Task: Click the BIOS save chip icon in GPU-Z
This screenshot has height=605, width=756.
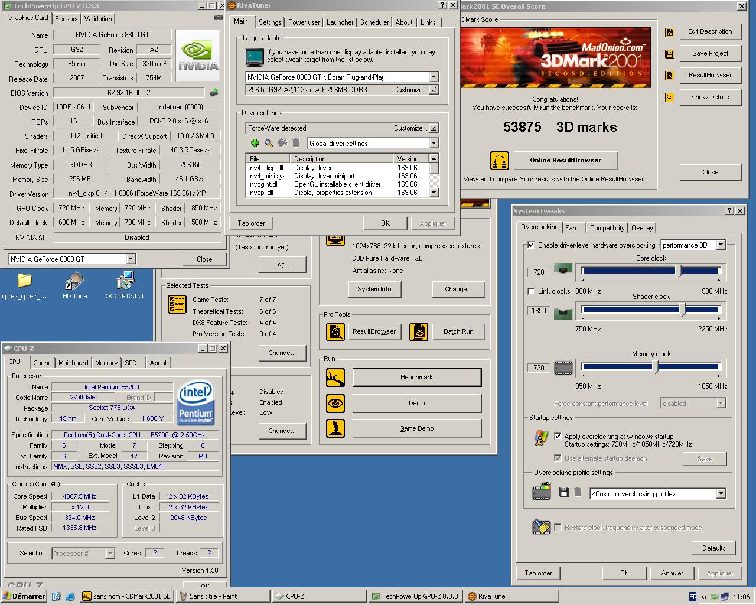Action: coord(214,92)
